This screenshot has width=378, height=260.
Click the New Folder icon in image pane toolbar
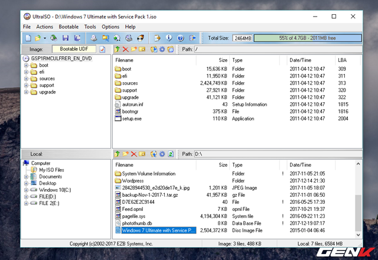[x=134, y=50]
